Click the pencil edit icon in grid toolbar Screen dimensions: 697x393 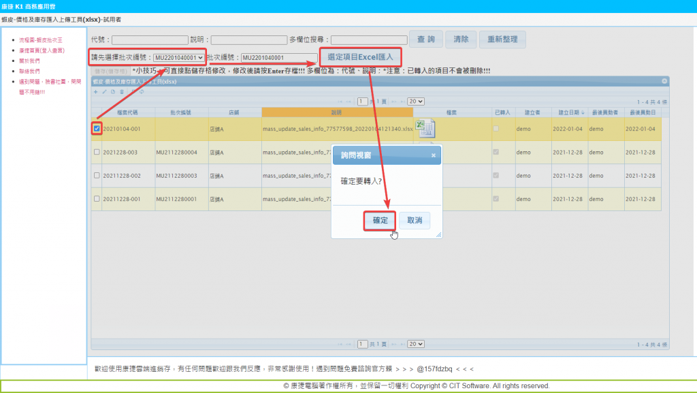[x=104, y=91]
